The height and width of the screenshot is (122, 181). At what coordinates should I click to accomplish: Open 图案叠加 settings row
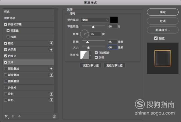[29, 81]
